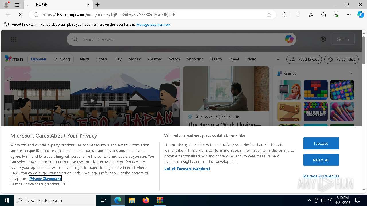Open the makeup brushes game thumbnail
The height and width of the screenshot is (206, 367).
coord(342,112)
